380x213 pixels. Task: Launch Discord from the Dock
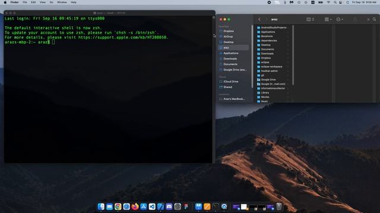click(169, 206)
